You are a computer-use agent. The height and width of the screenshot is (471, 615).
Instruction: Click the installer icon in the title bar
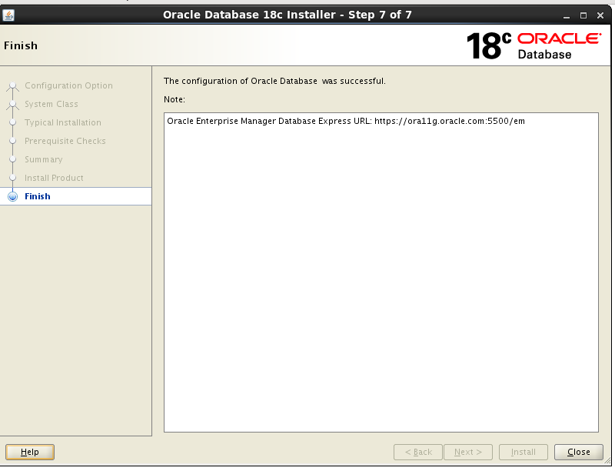(x=10, y=14)
